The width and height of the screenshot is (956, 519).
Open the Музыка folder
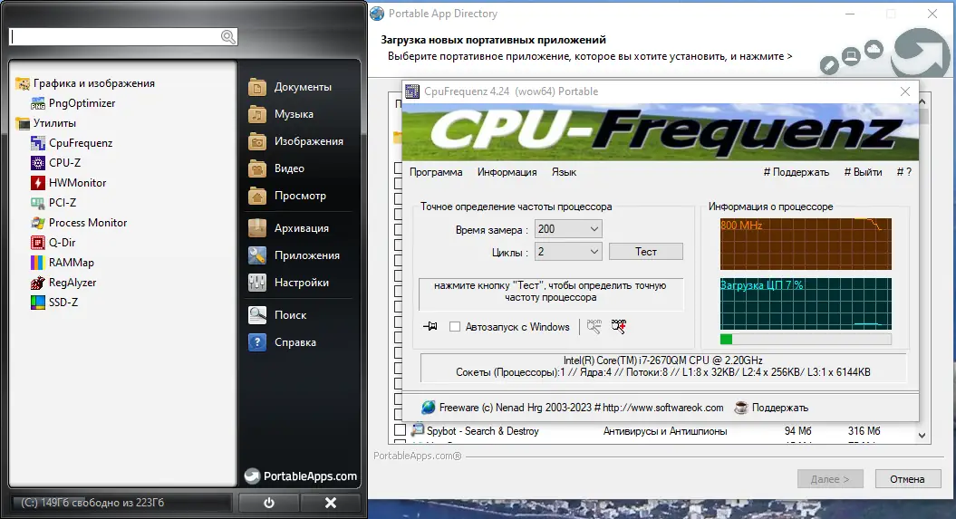click(281, 114)
